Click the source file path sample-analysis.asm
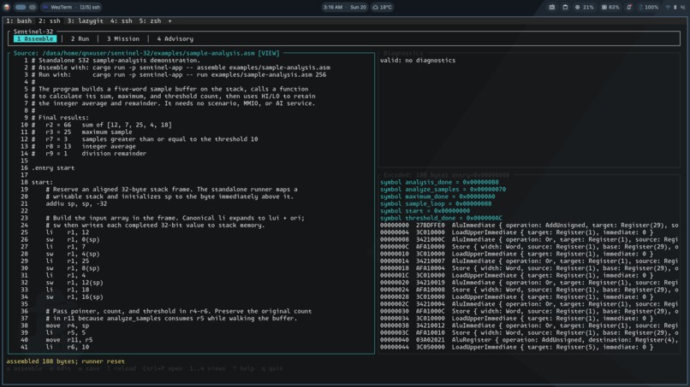The height and width of the screenshot is (387, 690). tap(149, 53)
